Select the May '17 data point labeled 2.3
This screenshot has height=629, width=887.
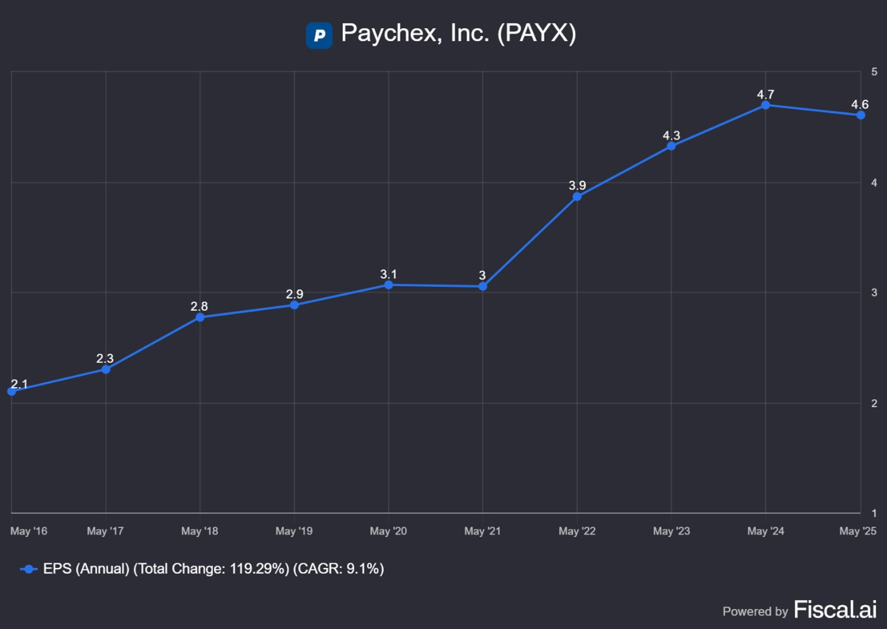coord(106,369)
